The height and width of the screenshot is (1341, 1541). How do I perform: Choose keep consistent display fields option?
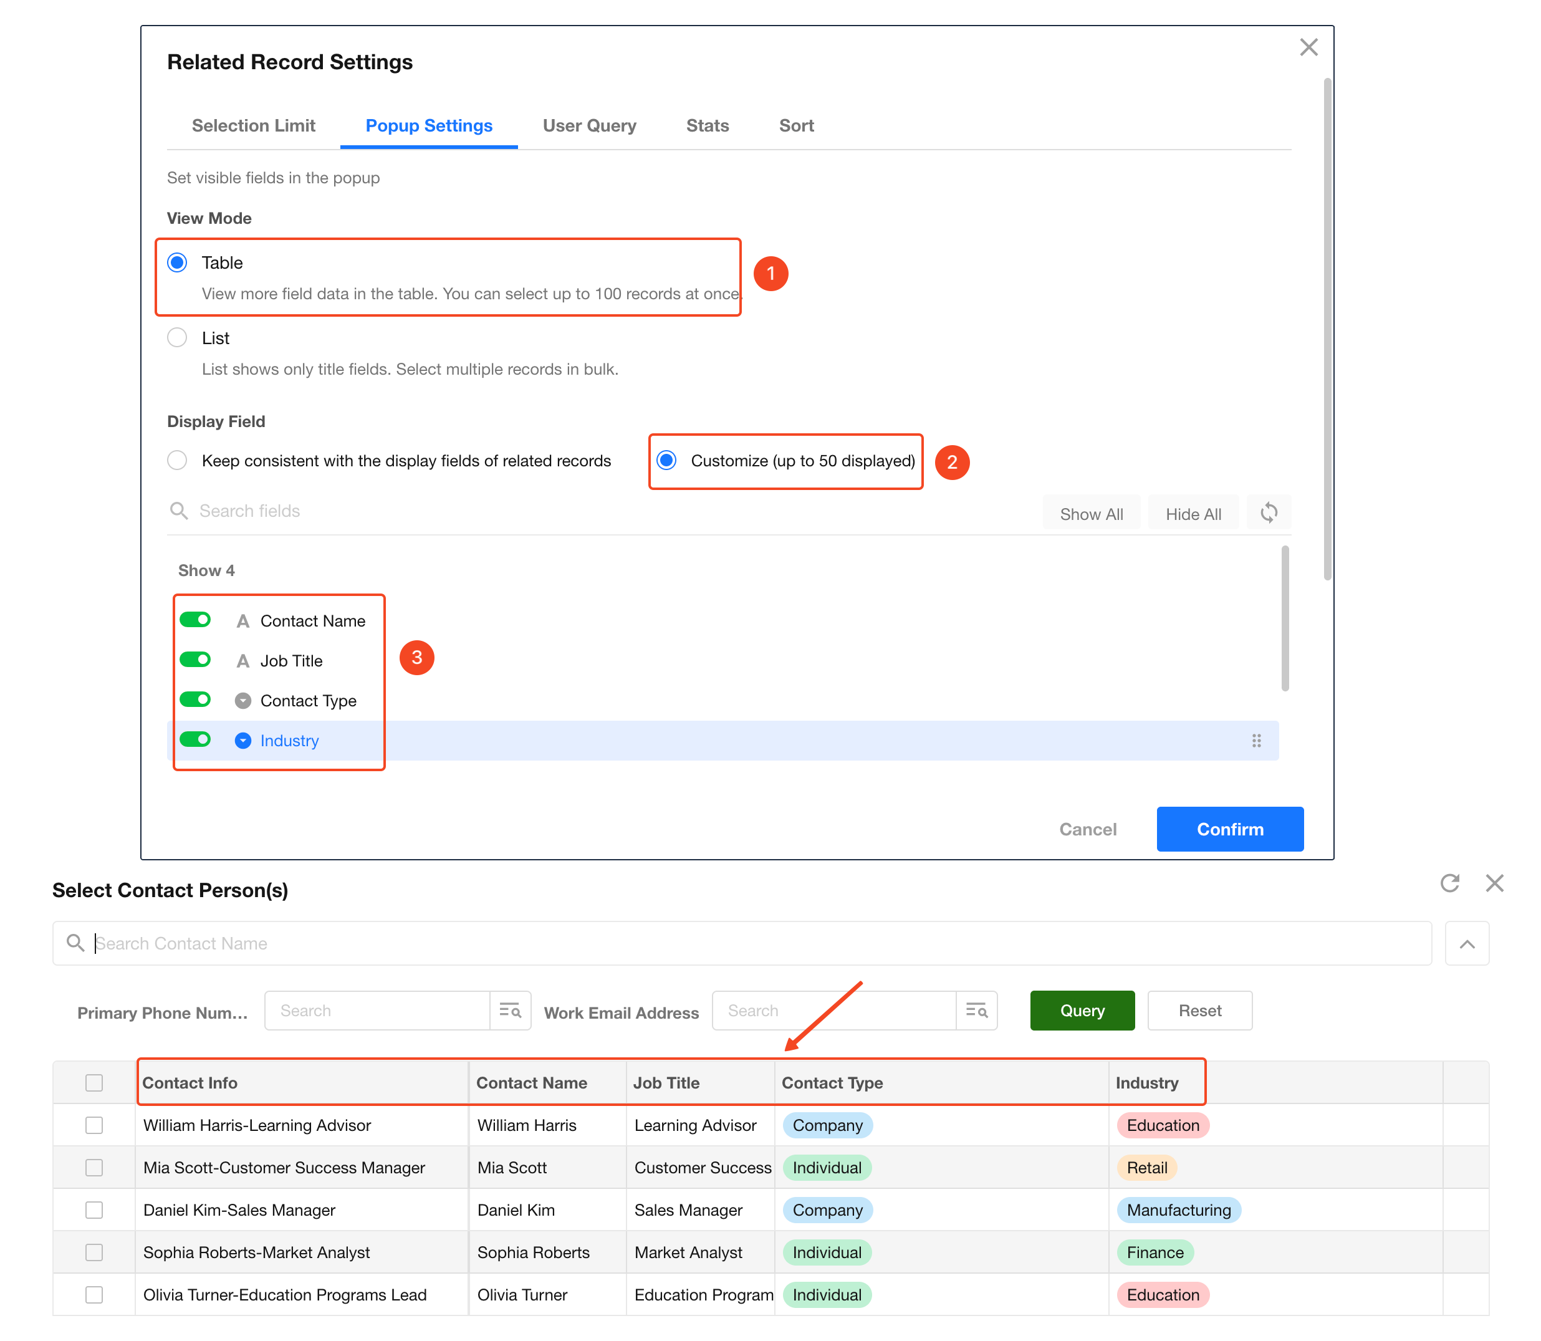click(178, 460)
